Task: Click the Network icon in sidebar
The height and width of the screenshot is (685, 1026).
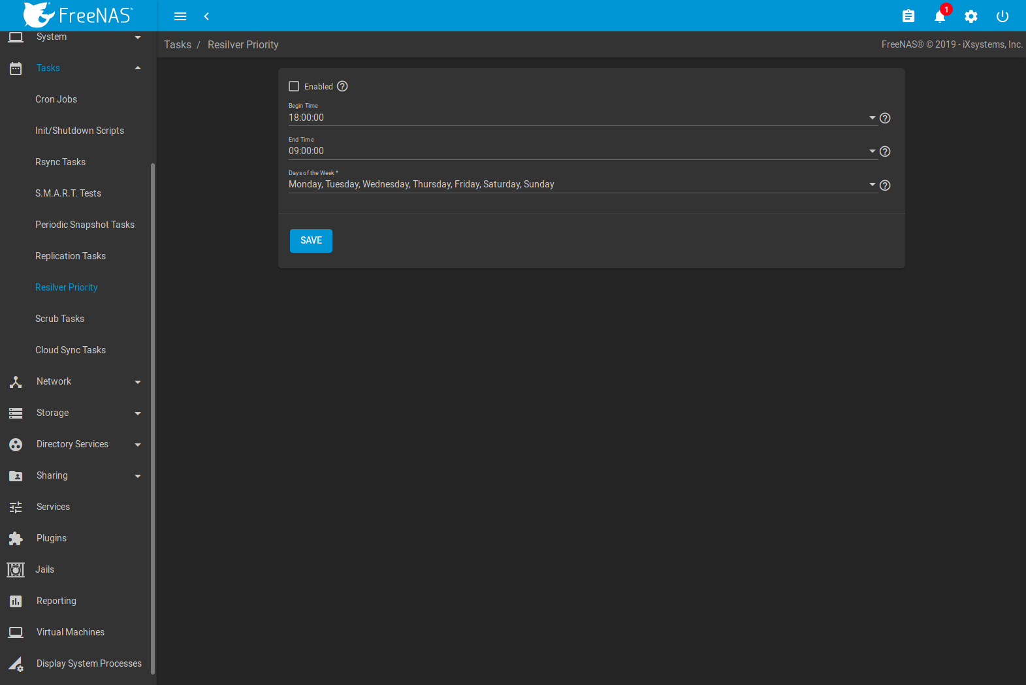Action: pyautogui.click(x=16, y=382)
